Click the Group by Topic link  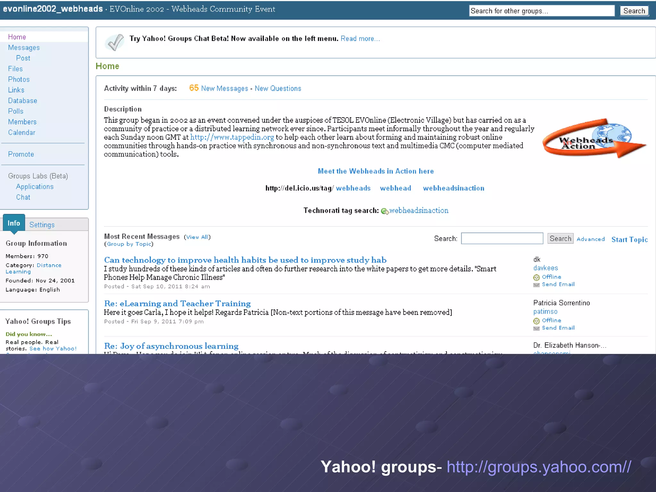pyautogui.click(x=129, y=244)
